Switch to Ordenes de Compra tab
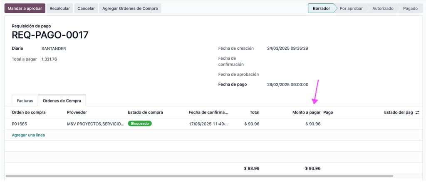 coord(62,101)
